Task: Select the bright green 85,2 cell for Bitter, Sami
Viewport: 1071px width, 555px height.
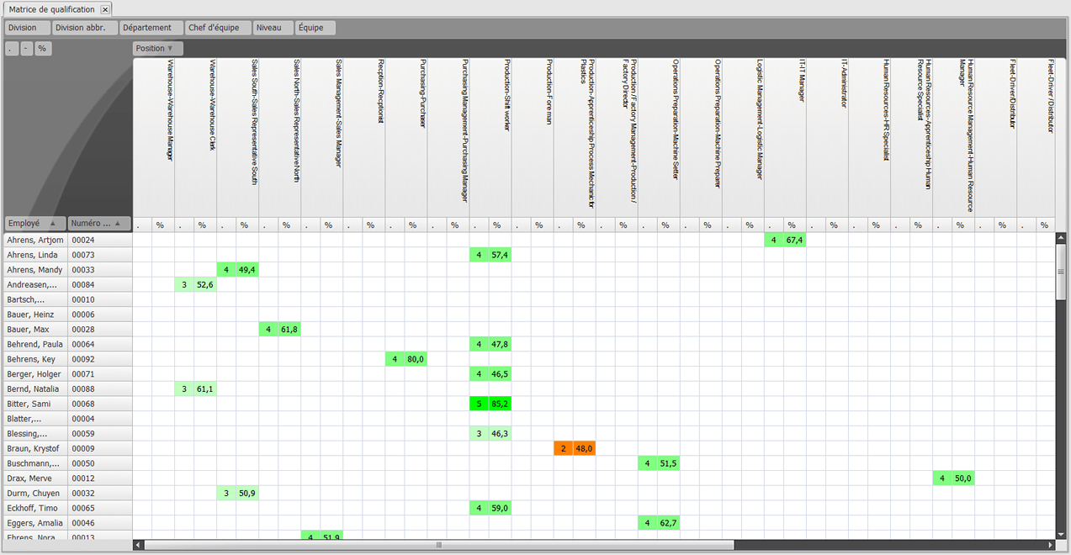Action: tap(500, 404)
